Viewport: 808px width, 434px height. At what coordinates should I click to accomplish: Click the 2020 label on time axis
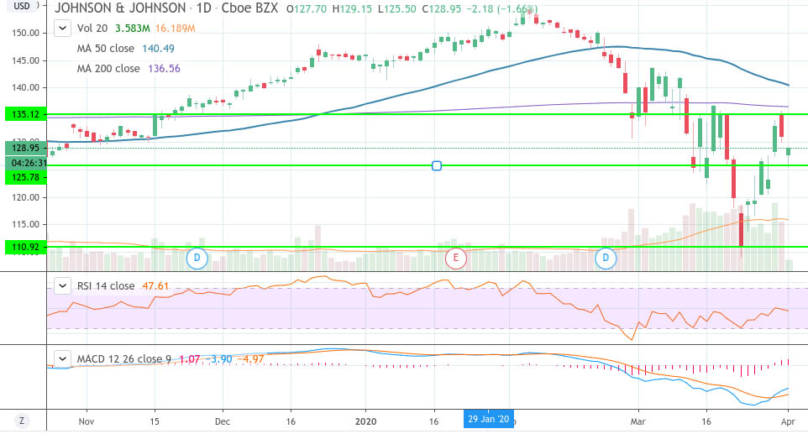coord(366,421)
